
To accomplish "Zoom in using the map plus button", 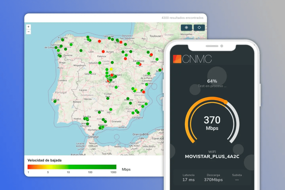I will coord(28,26).
